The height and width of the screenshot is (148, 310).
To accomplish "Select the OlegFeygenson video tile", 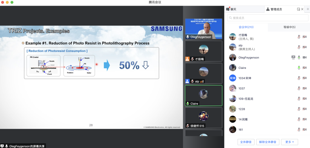I will [x=204, y=29].
